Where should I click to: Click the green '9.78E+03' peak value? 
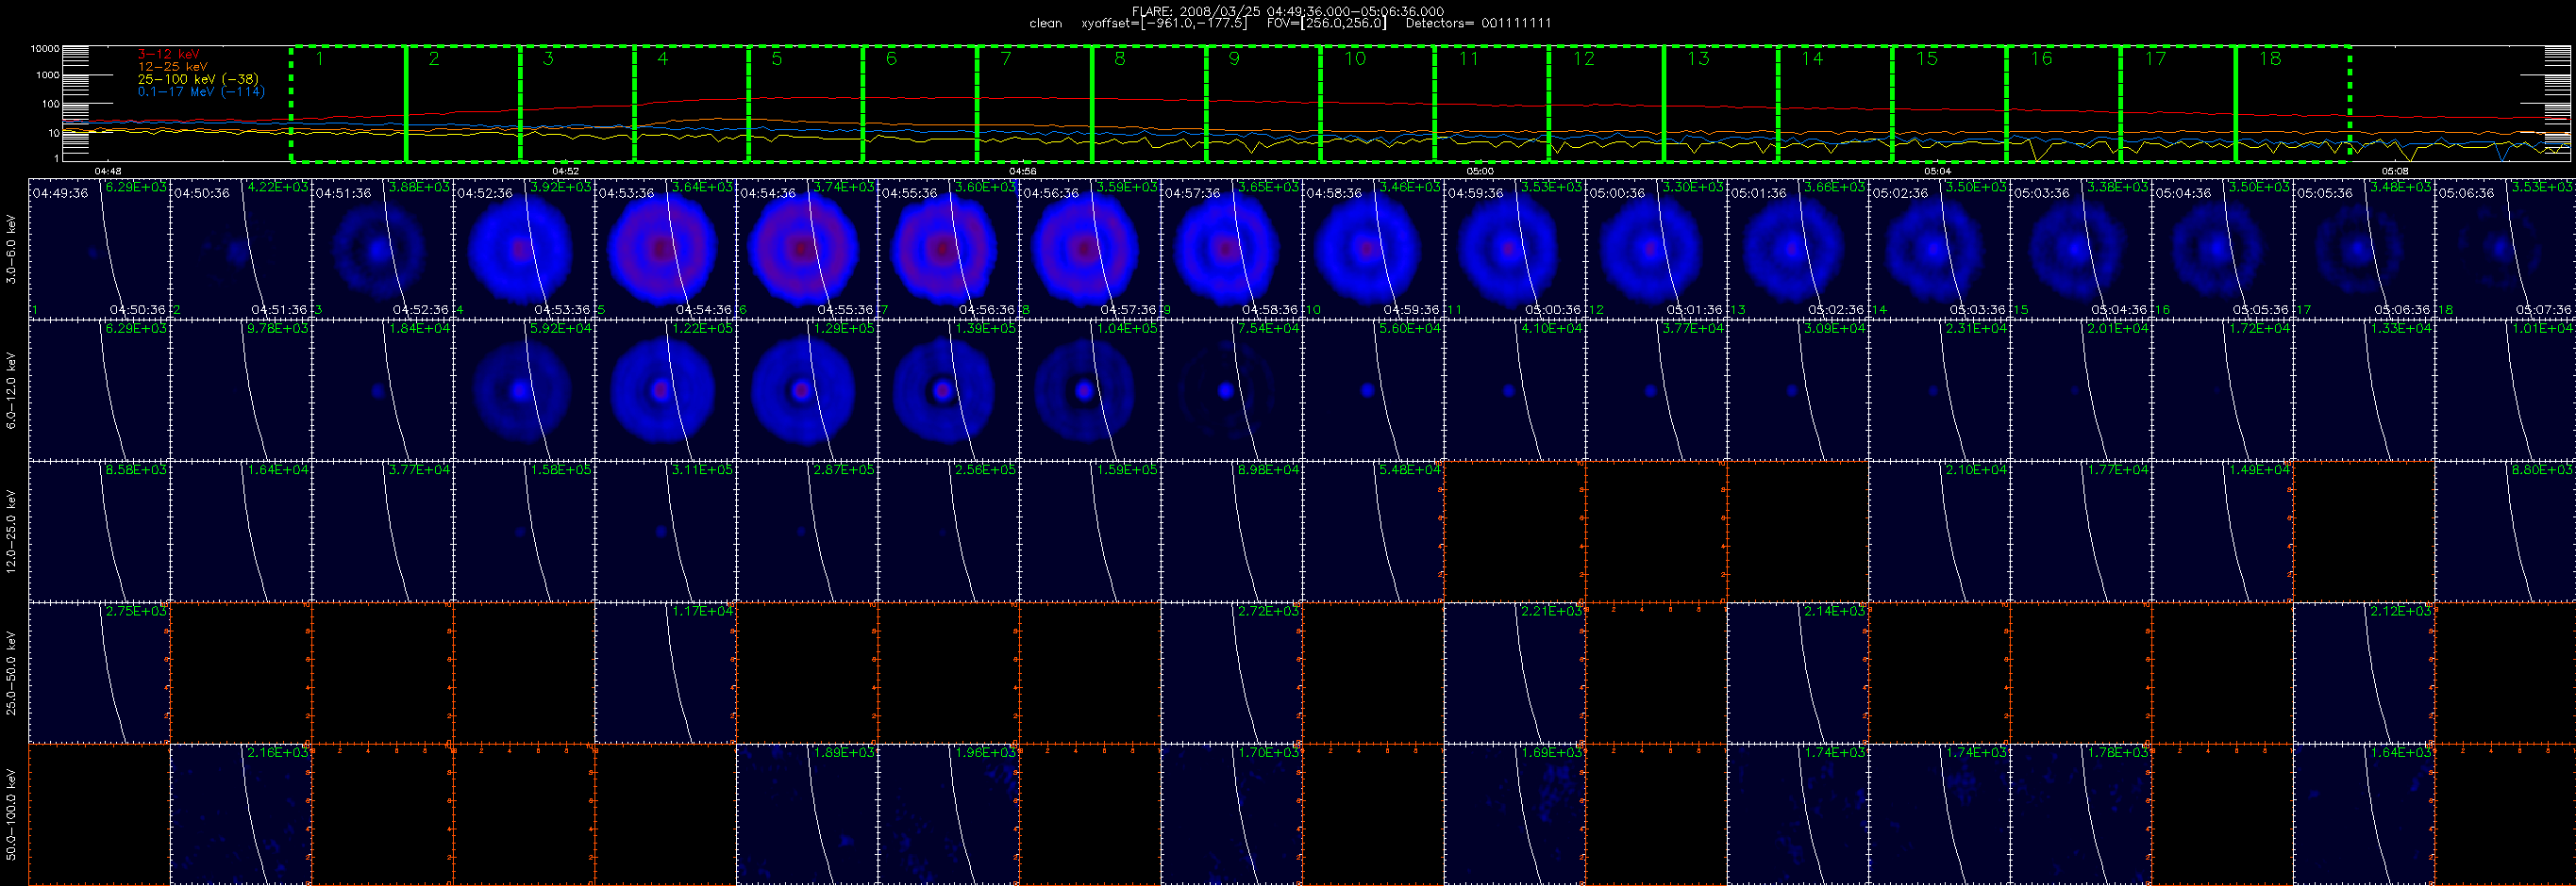click(x=278, y=329)
